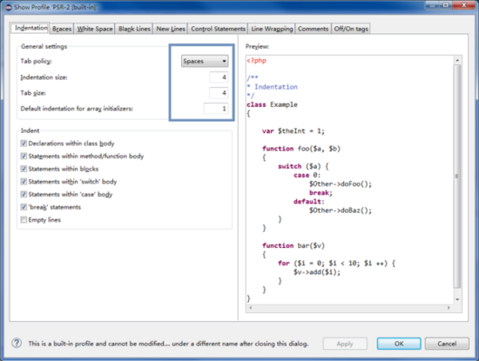Image resolution: width=479 pixels, height=361 pixels.
Task: Click the preview horizontal scroll right arrow
Action: 449,308
